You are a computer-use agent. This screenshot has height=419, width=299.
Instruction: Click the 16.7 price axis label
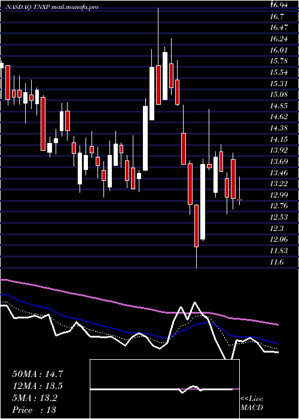tap(277, 17)
